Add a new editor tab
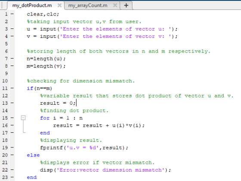241x181 pixels. (x=126, y=6)
